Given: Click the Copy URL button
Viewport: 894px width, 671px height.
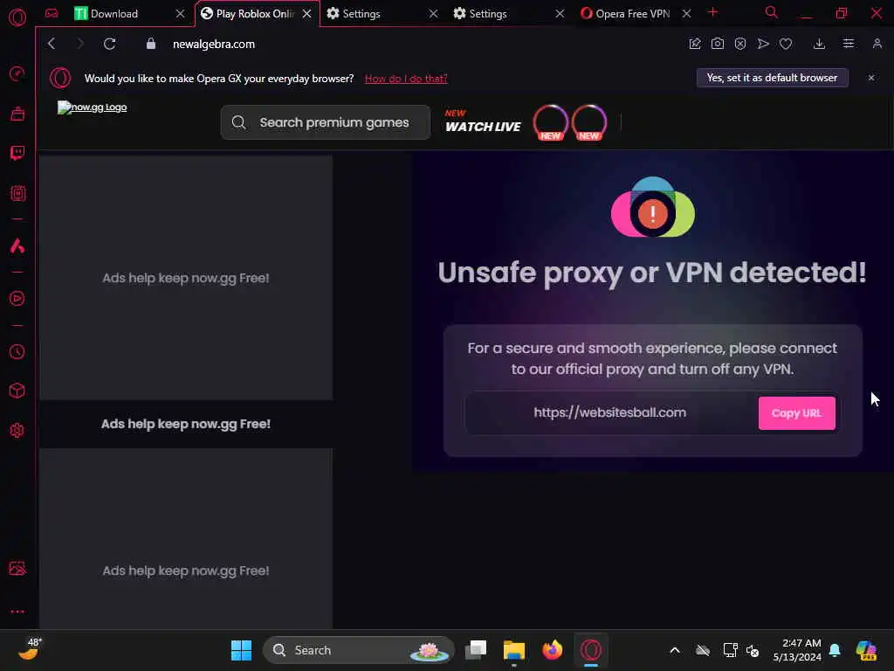Looking at the screenshot, I should point(796,413).
